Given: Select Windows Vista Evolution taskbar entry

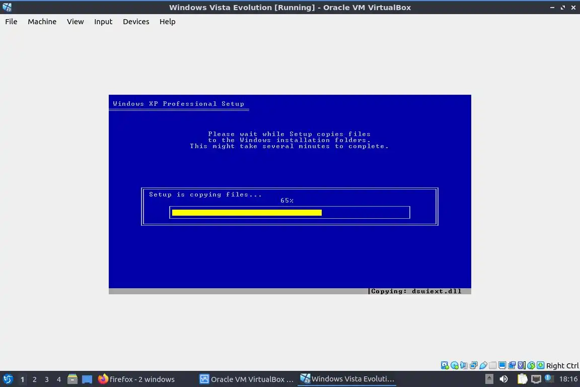Looking at the screenshot, I should tap(347, 379).
